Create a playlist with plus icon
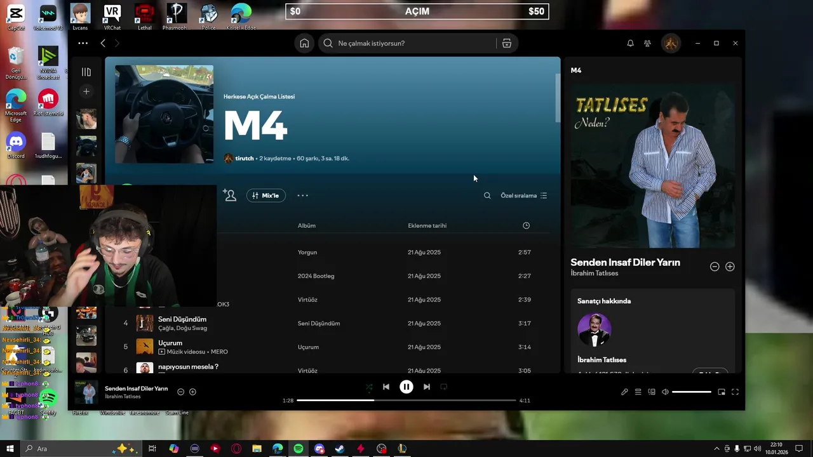 86,91
